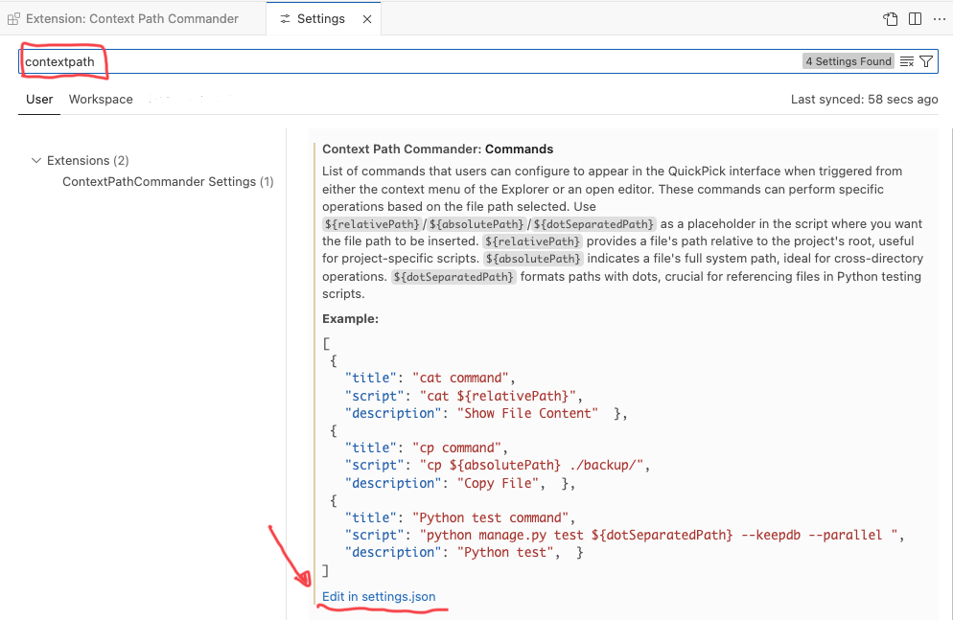Click the first ${dotSeparatedPath} code placeholder
This screenshot has width=953, height=620.
point(593,224)
